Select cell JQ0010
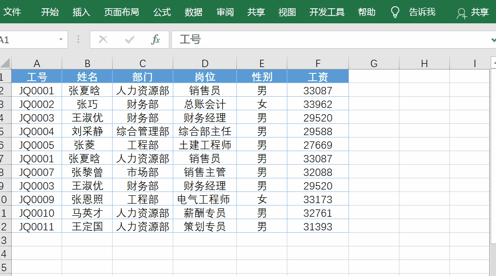The height and width of the screenshot is (276, 496). (37, 213)
